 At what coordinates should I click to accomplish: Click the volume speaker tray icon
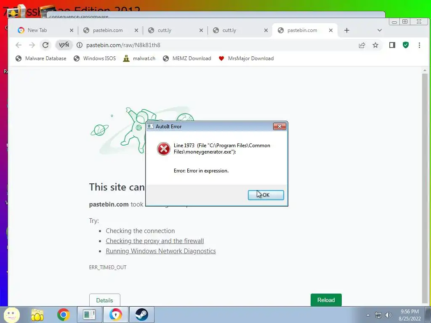point(388,315)
